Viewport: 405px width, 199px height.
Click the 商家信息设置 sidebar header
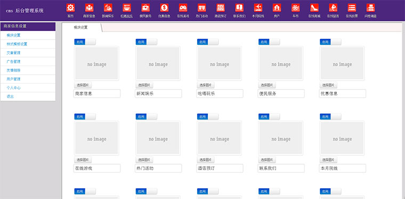pos(28,27)
